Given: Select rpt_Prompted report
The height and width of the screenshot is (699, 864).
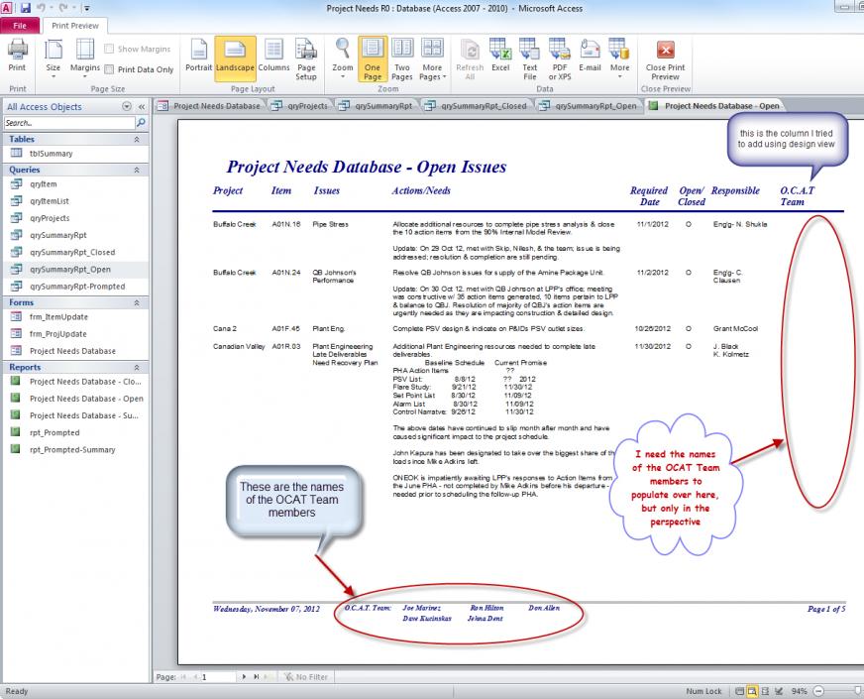Looking at the screenshot, I should pos(76,432).
